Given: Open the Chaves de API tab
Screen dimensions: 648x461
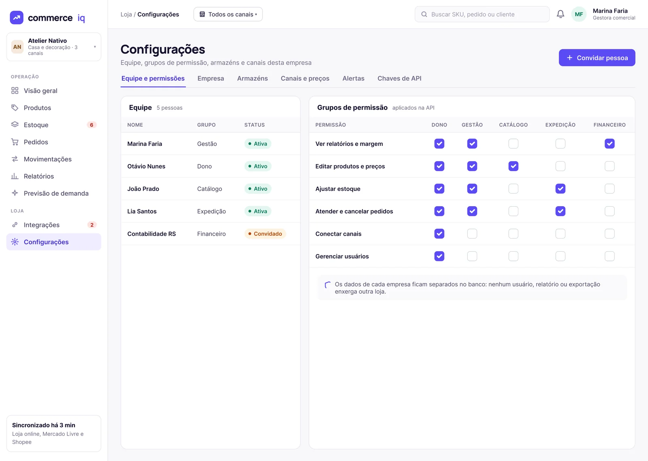Looking at the screenshot, I should (x=399, y=79).
